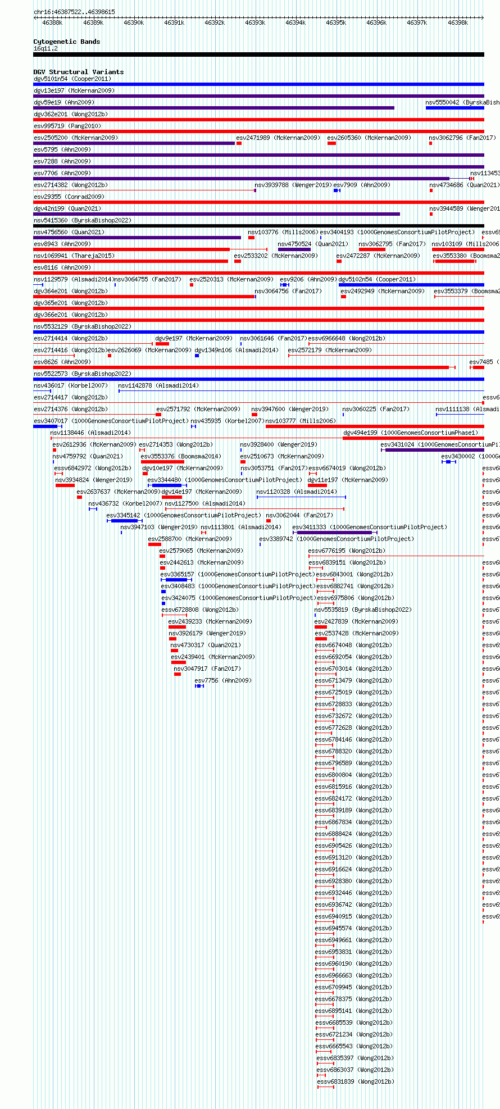Click nsv3064755 (Fan2017) label
This screenshot has height=1109, width=500.
click(148, 279)
